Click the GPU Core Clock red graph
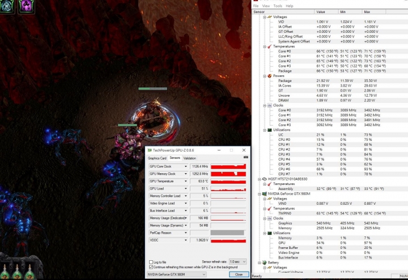 tap(228, 166)
